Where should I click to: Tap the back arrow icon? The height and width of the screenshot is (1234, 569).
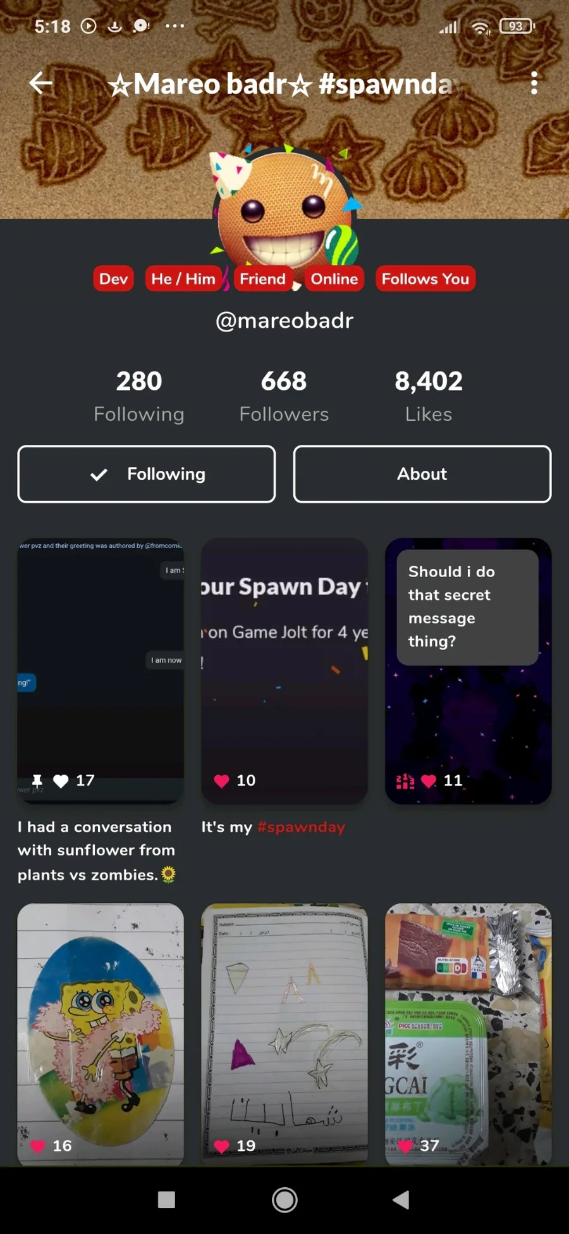(41, 83)
